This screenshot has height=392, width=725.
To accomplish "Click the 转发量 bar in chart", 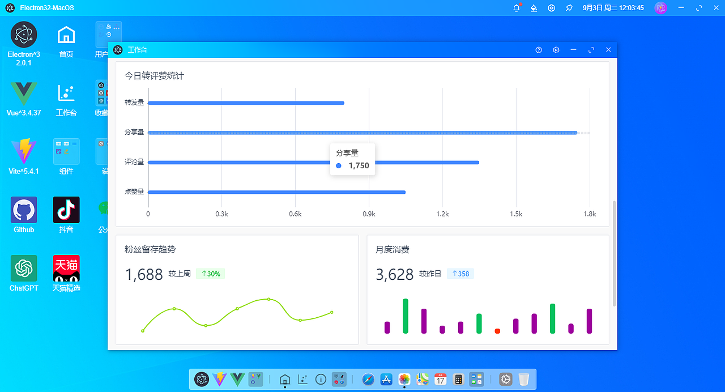I will pos(246,103).
